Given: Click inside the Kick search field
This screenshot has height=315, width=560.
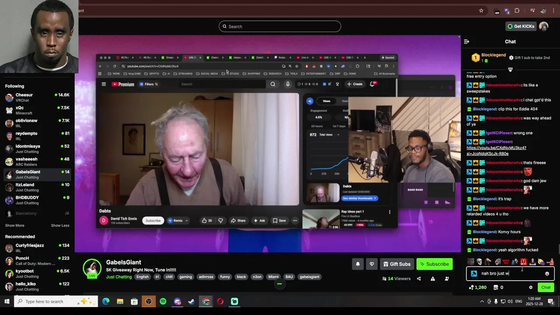Looking at the screenshot, I should [280, 26].
